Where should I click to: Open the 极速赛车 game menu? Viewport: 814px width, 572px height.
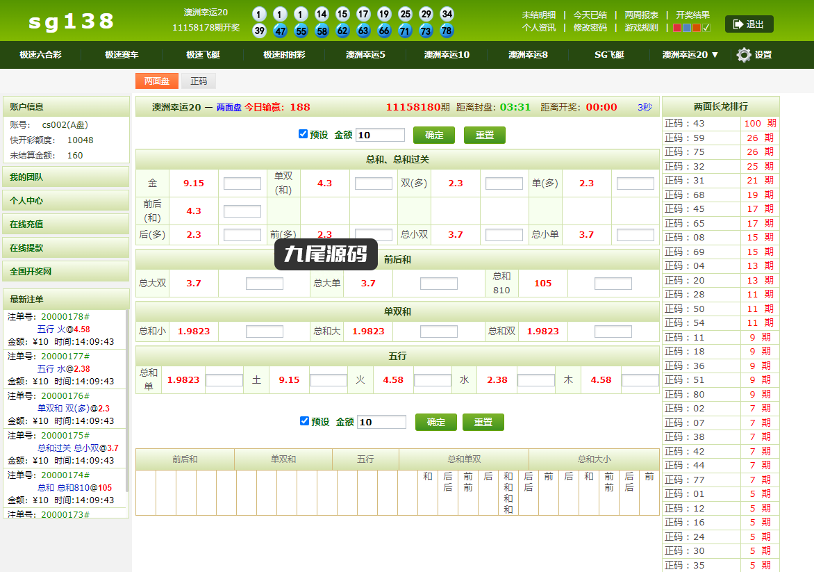(122, 54)
